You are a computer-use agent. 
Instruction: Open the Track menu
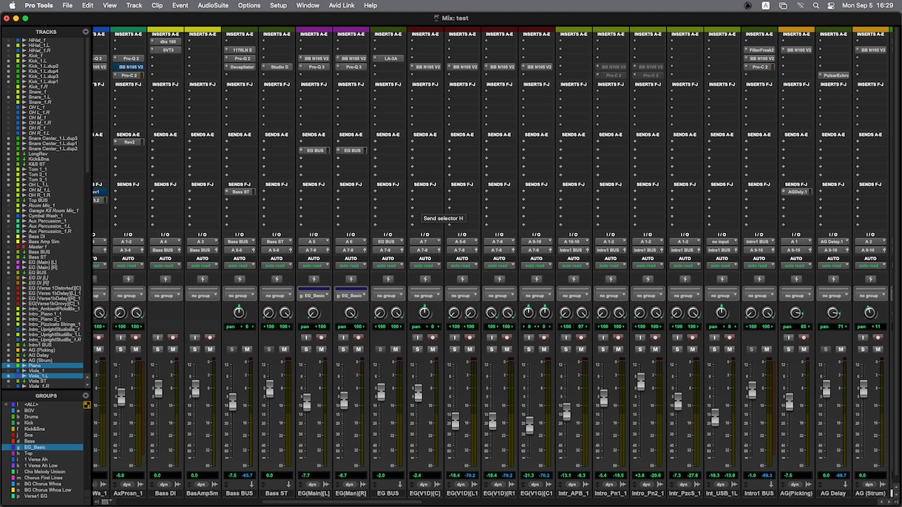[x=134, y=5]
